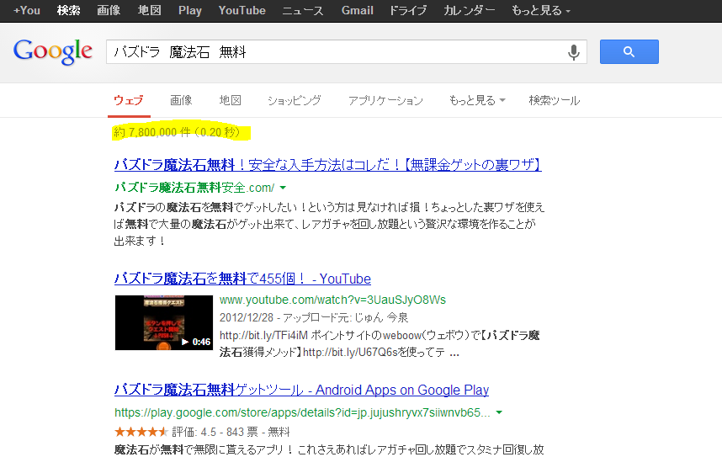The width and height of the screenshot is (722, 457).
Task: Click the Google logo
Action: coord(52,51)
